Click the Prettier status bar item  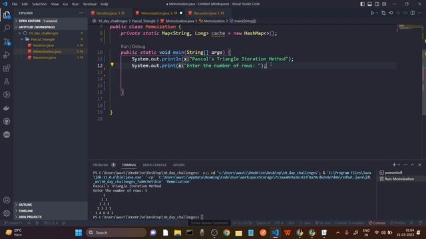(397, 223)
